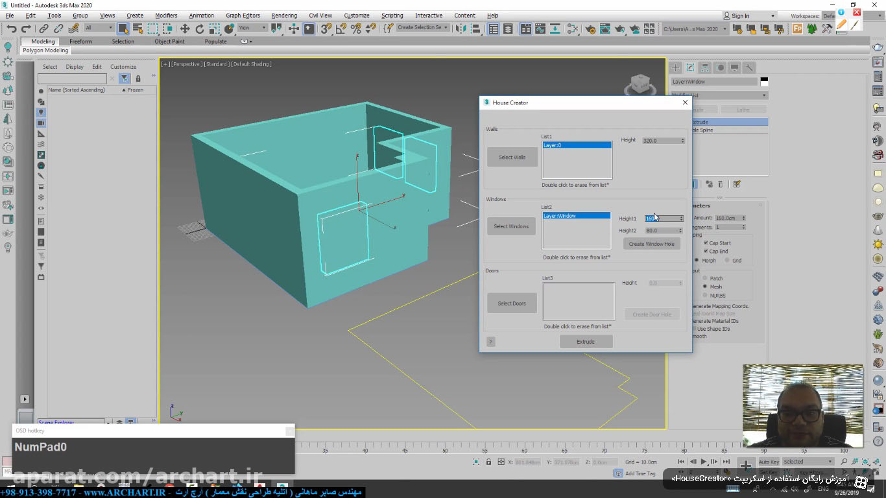The width and height of the screenshot is (886, 498).
Task: Toggle the Cap Start checkbox
Action: (706, 243)
